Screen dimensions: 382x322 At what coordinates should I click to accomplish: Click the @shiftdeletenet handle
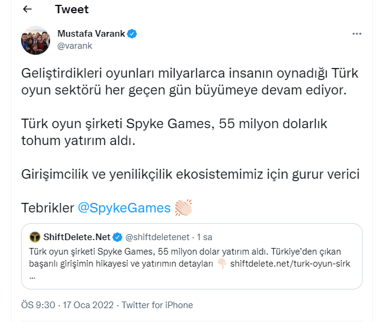(156, 235)
